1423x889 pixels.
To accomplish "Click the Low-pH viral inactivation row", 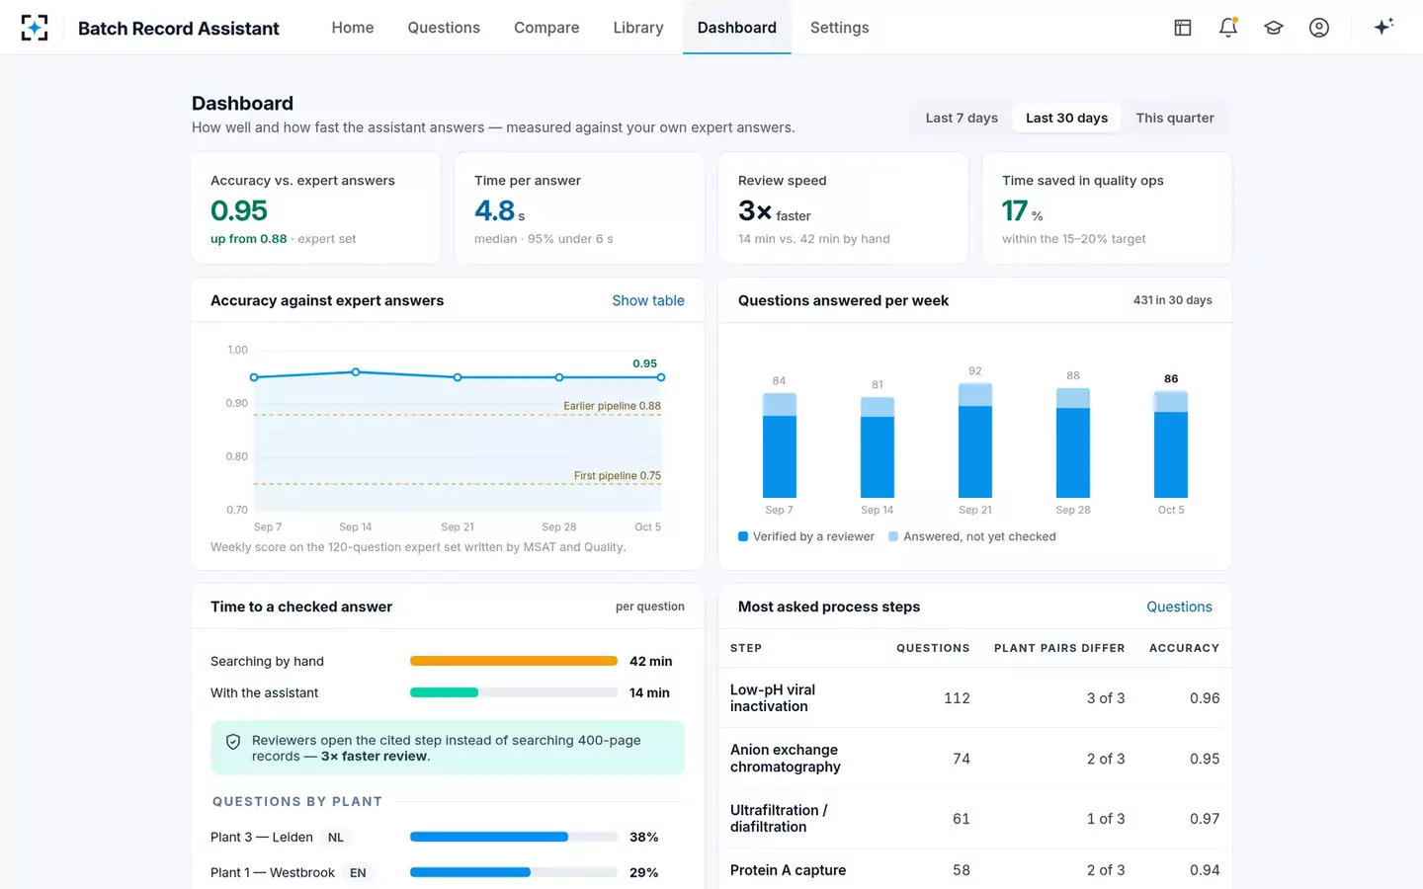I will [975, 697].
